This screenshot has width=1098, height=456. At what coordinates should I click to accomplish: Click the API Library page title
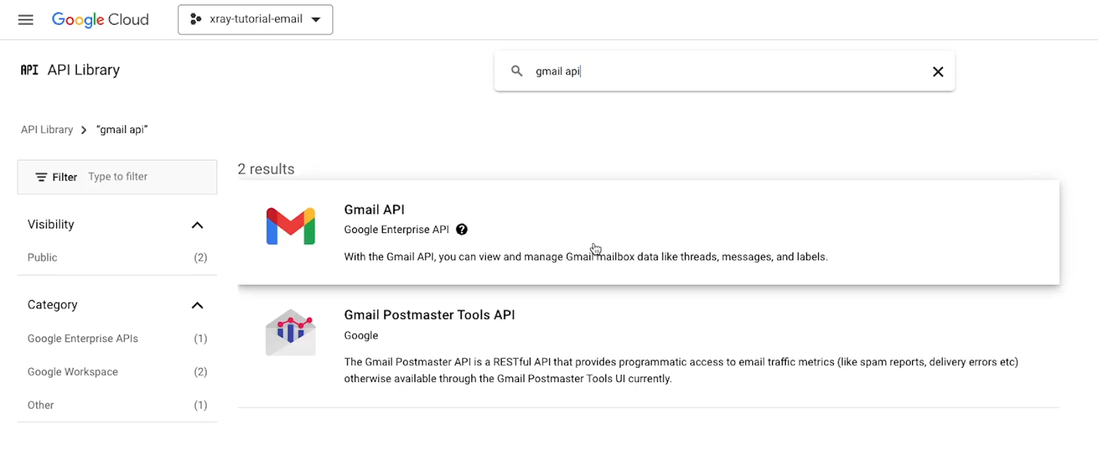(x=84, y=70)
